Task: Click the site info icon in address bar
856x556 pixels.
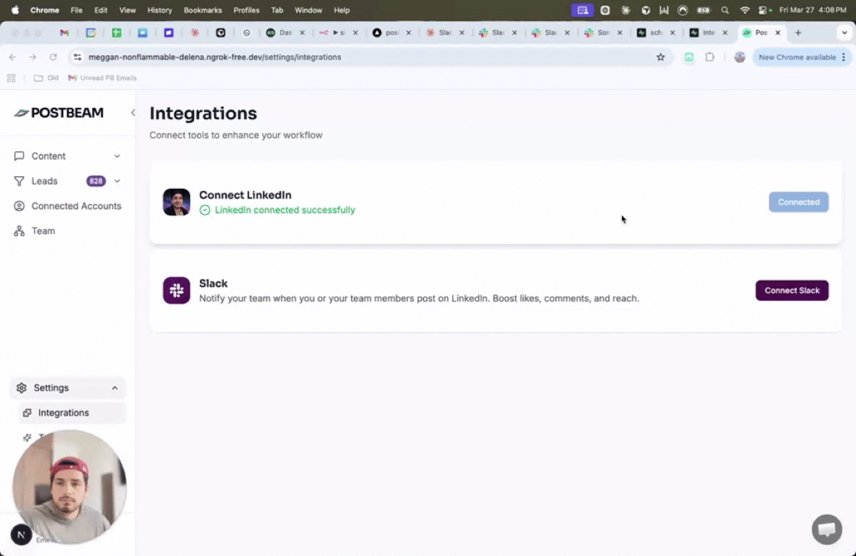Action: (78, 57)
